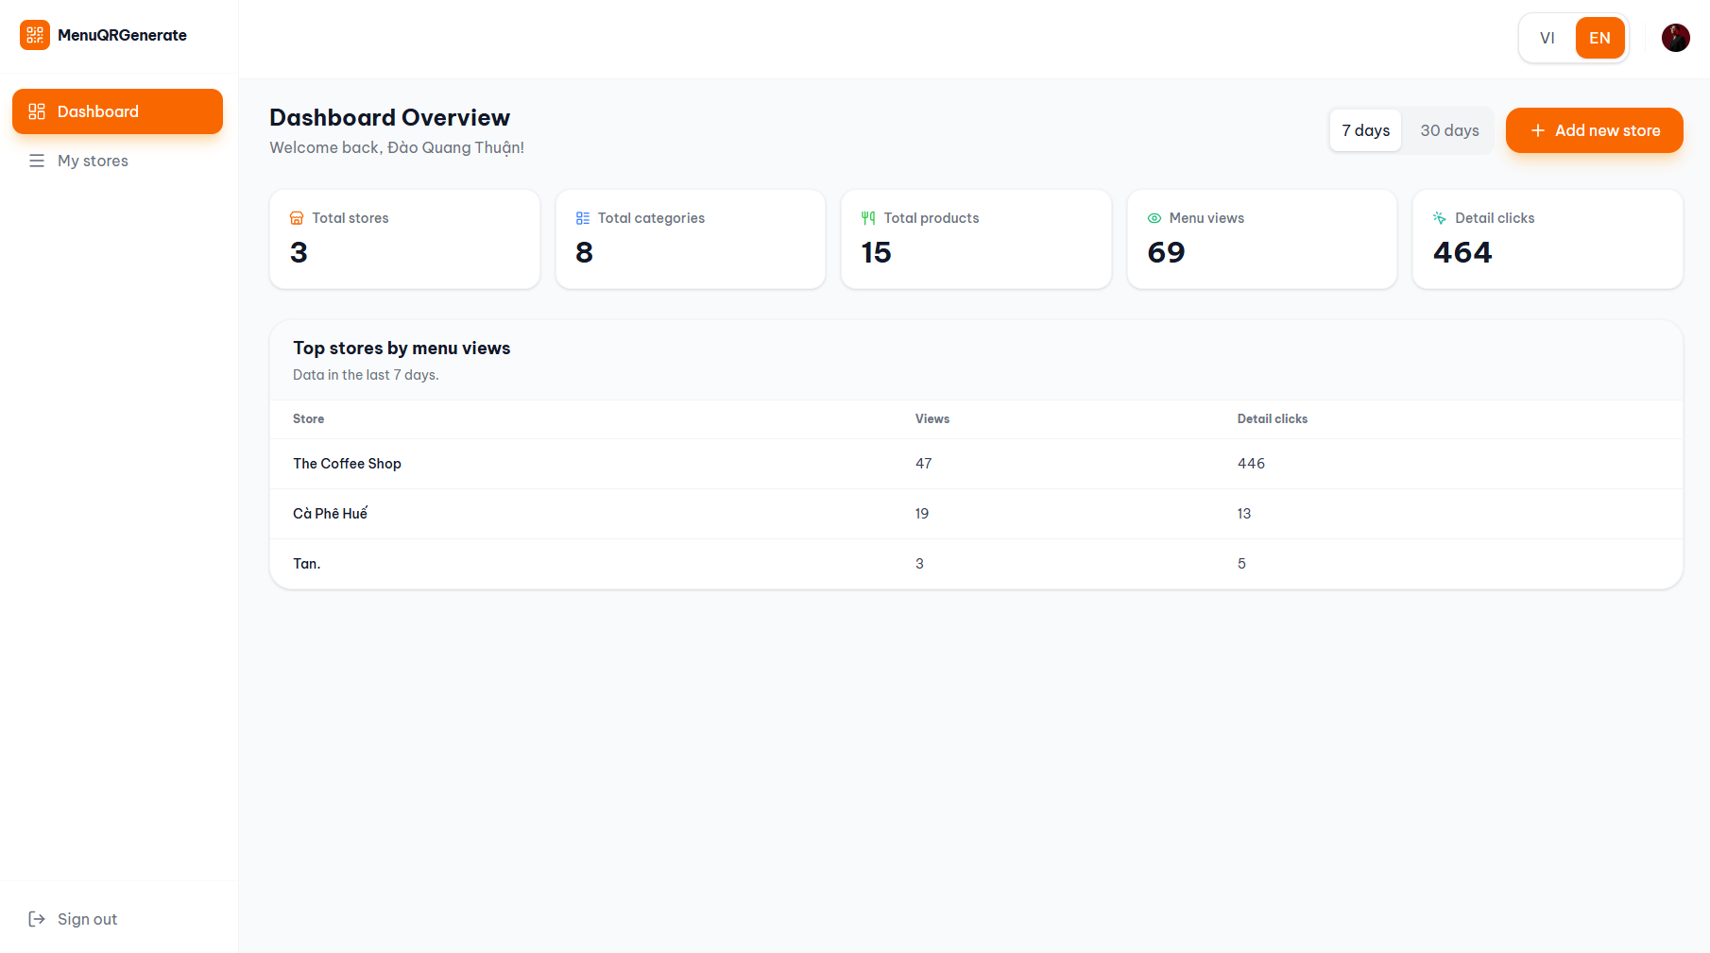Select the 30 days range
The height and width of the screenshot is (953, 1710).
click(x=1450, y=130)
